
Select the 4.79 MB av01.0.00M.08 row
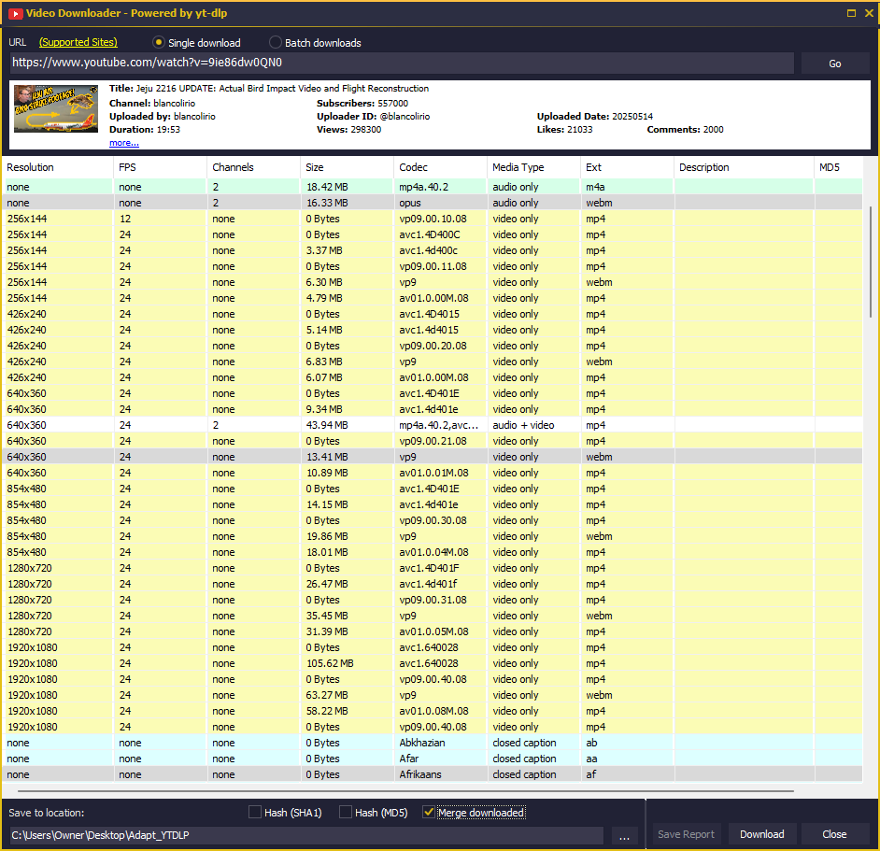click(433, 298)
